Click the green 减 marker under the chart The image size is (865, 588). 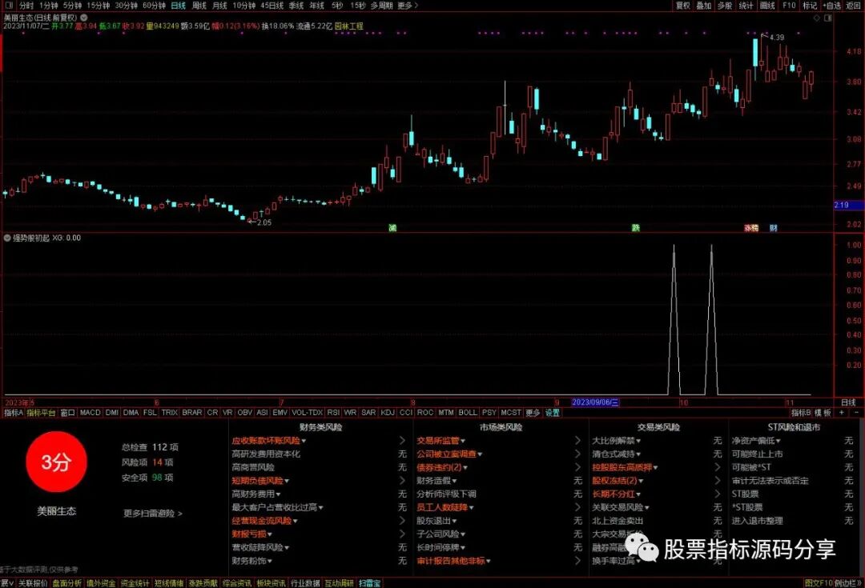[x=392, y=227]
